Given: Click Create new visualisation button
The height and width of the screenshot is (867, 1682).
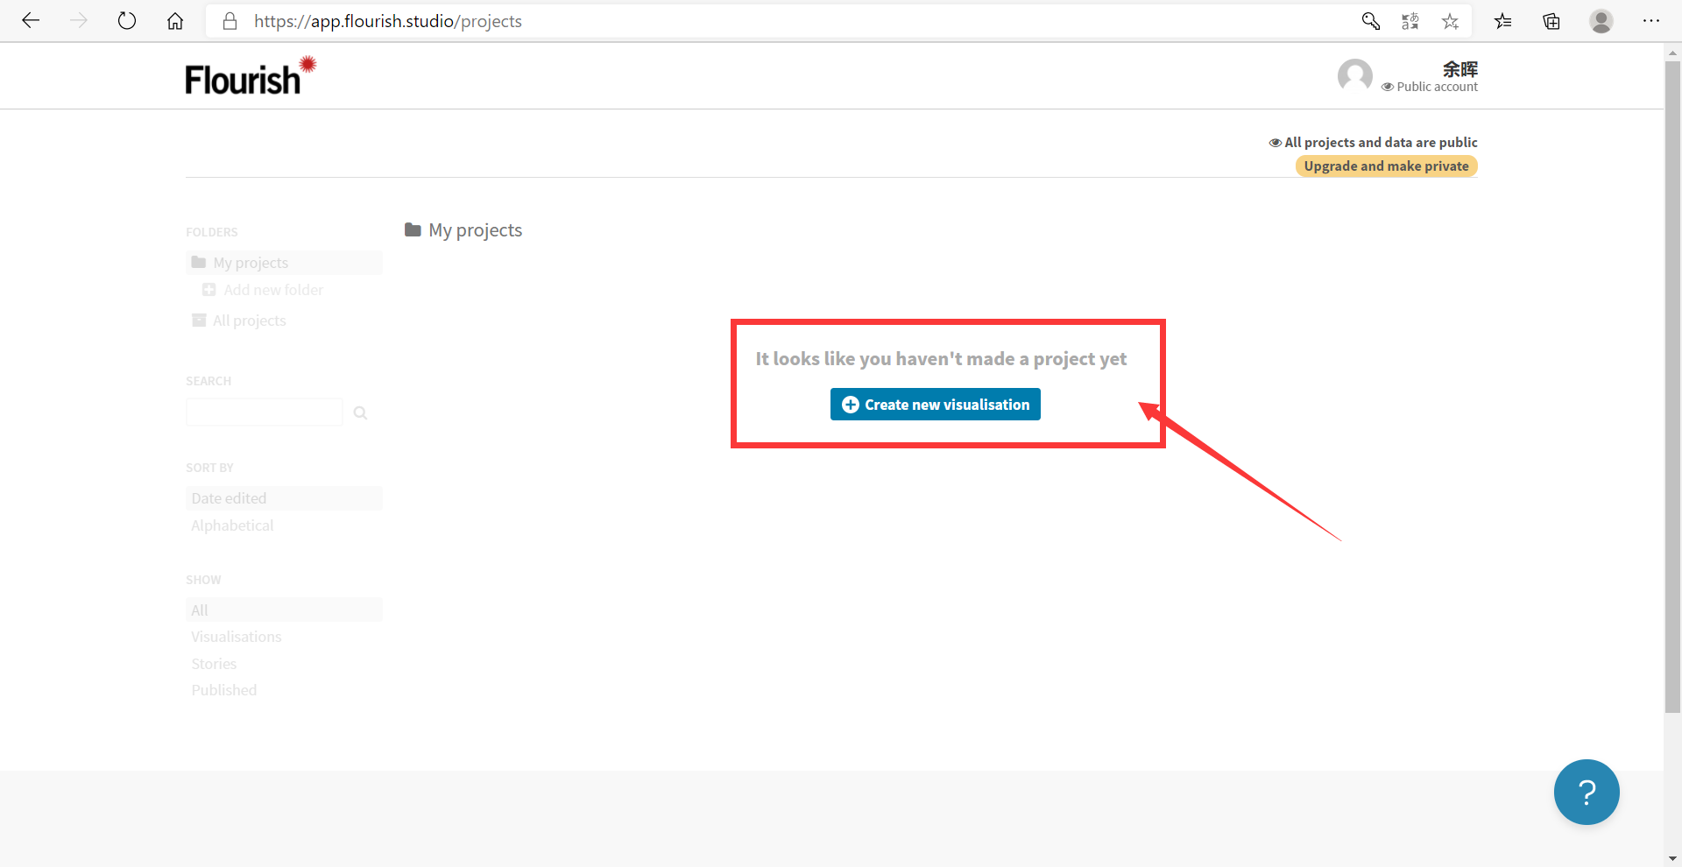Looking at the screenshot, I should (x=936, y=405).
